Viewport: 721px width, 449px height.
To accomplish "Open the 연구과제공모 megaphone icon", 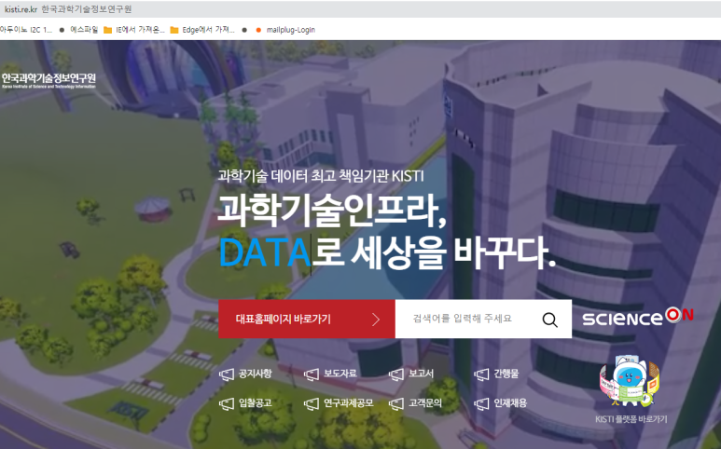I will click(x=312, y=404).
